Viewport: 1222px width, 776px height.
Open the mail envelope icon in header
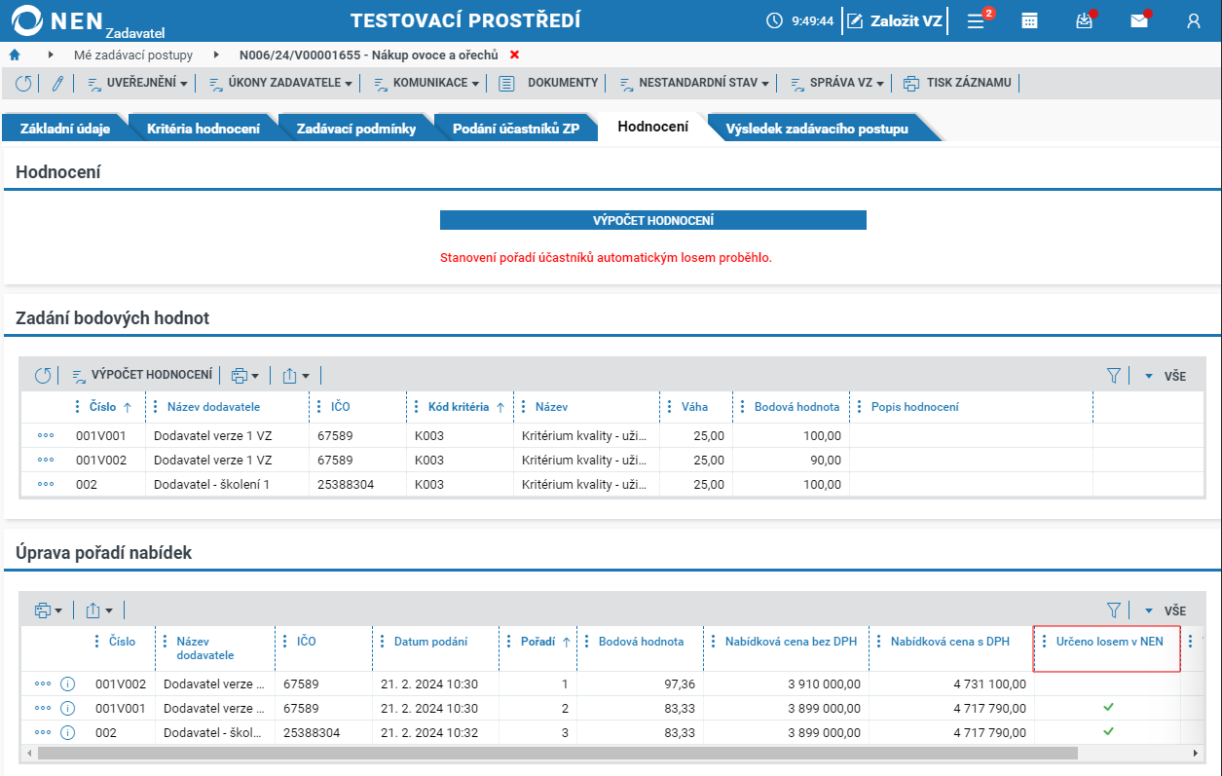1139,20
